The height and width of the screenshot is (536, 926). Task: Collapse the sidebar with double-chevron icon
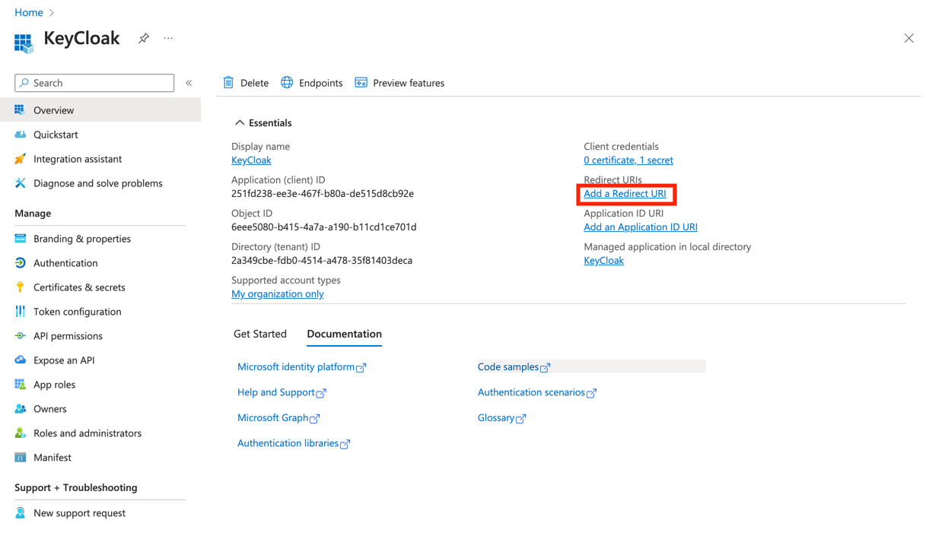189,83
